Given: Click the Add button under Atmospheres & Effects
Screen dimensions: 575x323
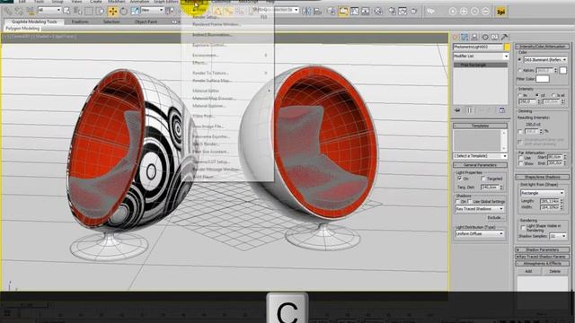Looking at the screenshot, I should click(x=528, y=271).
